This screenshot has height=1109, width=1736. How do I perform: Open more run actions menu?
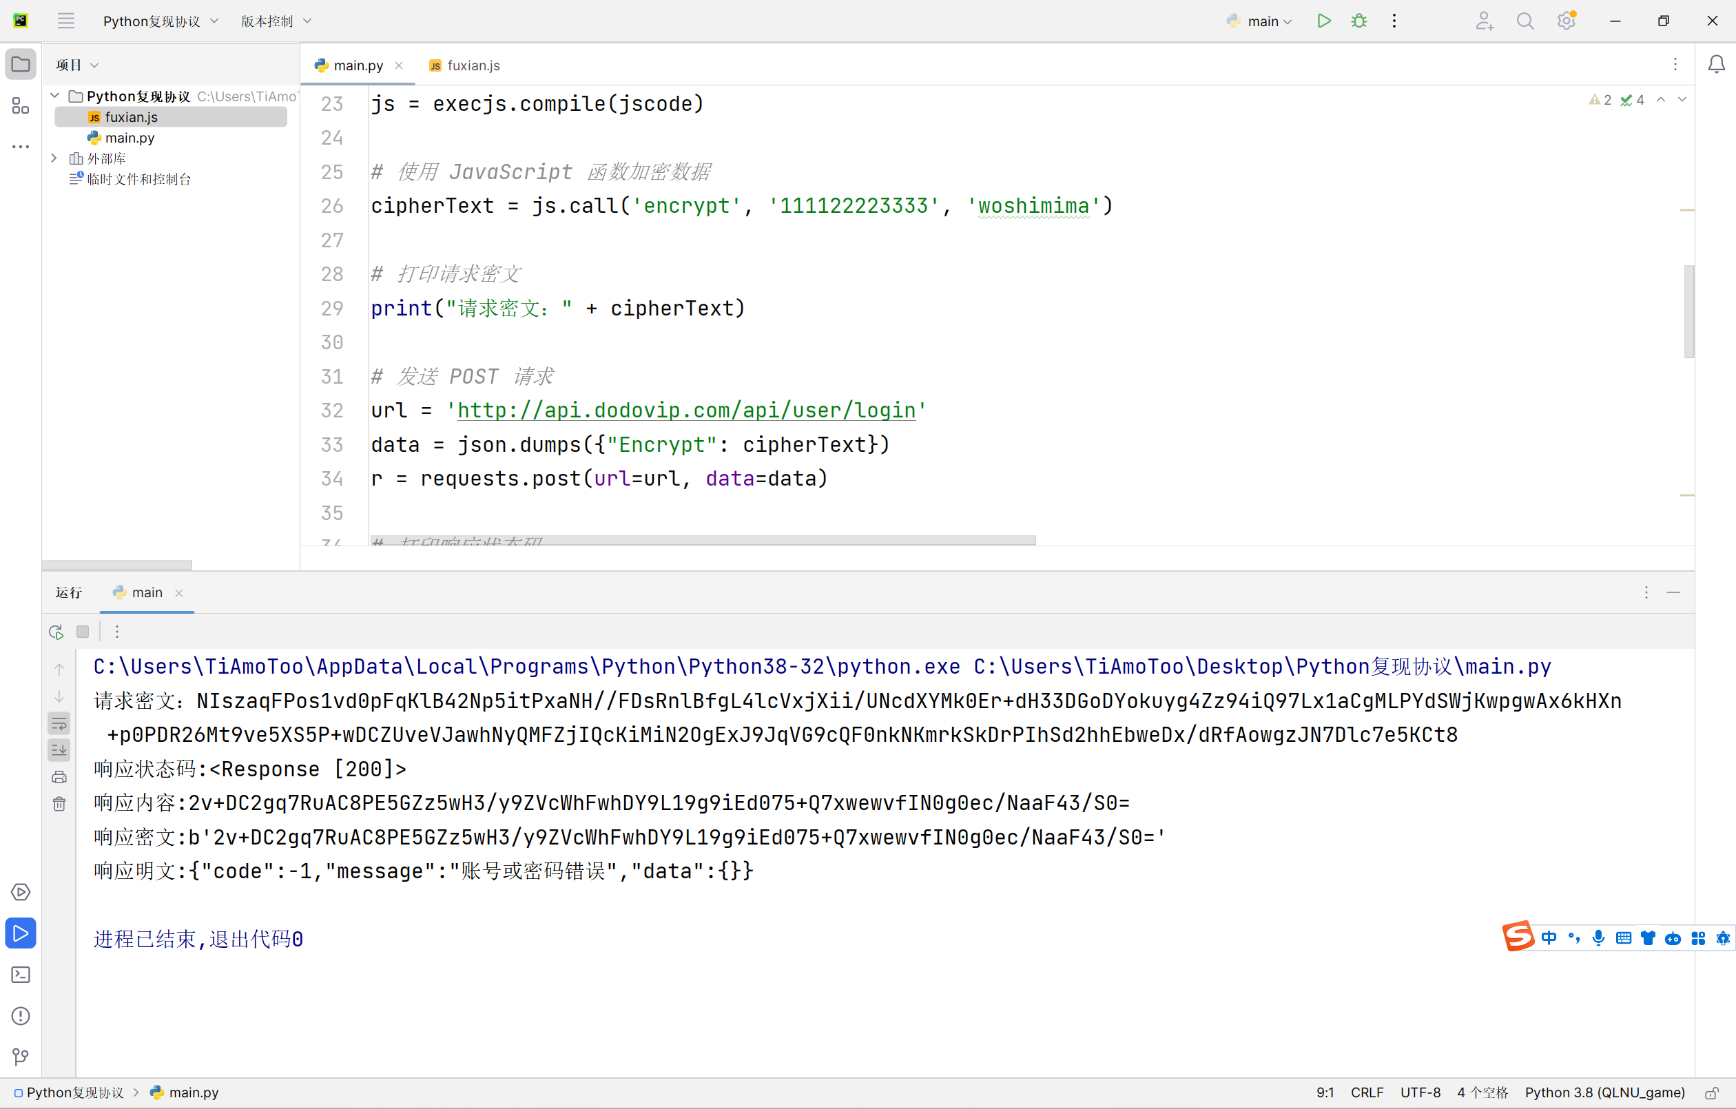coord(1394,21)
